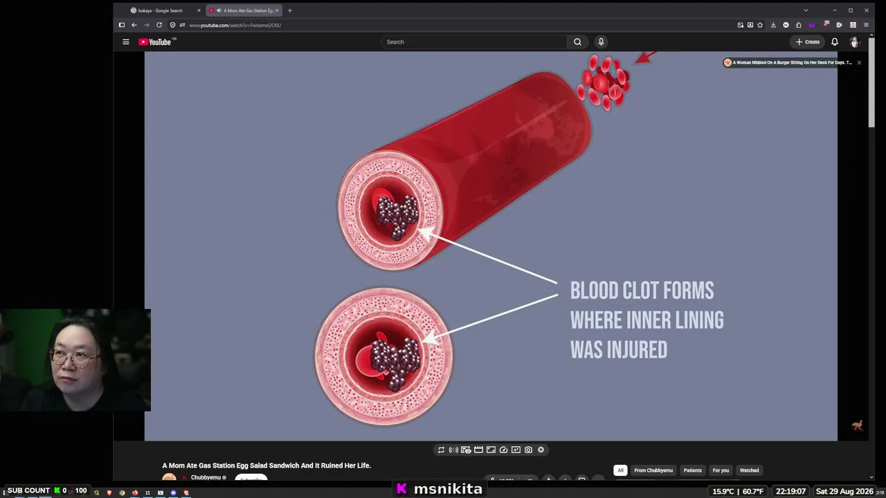Open the suggested Woman Nibbled Burger card
The height and width of the screenshot is (498, 886).
click(x=788, y=62)
